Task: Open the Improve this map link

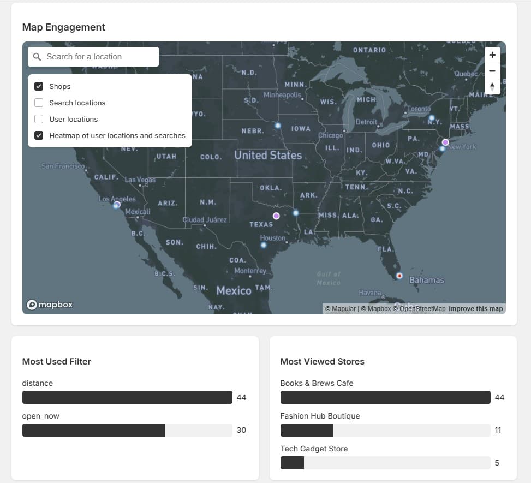Action: tap(475, 308)
